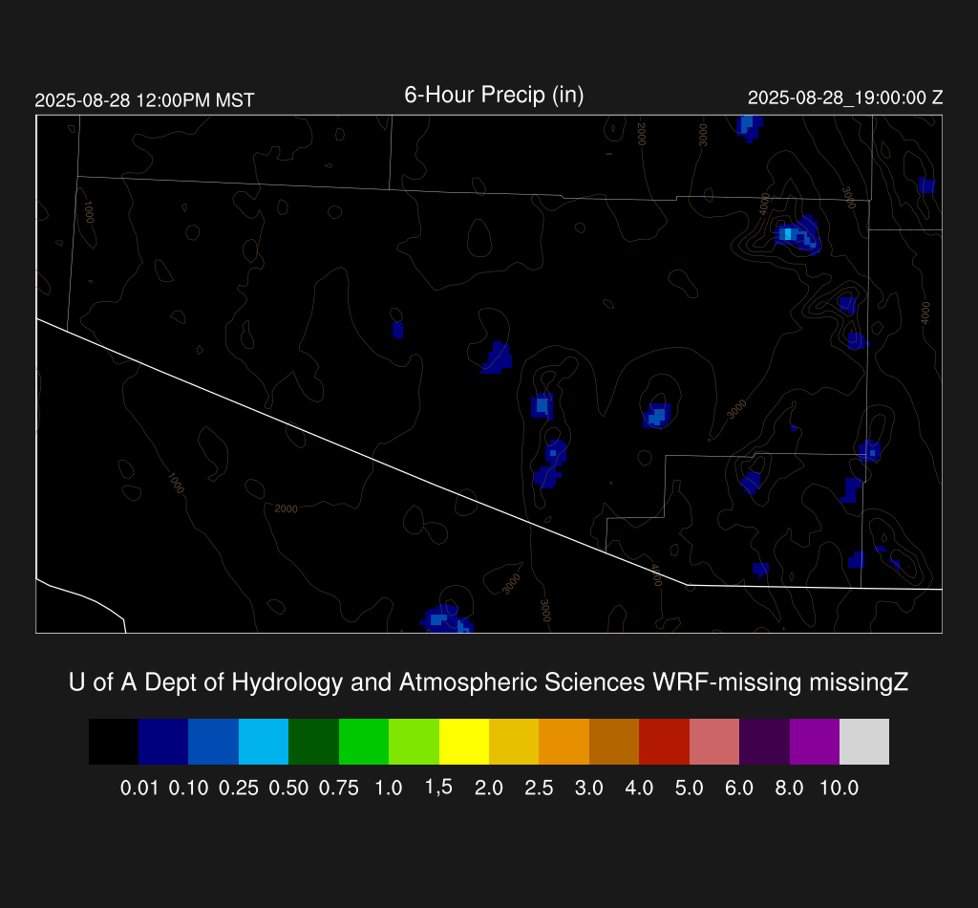978x908 pixels.
Task: Click the dark navy legend swatch
Action: pos(163,742)
